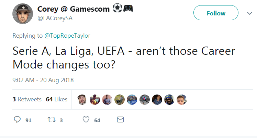This screenshot has height=138, width=257.
Task: View the 64 Likes list
Action: pos(56,99)
